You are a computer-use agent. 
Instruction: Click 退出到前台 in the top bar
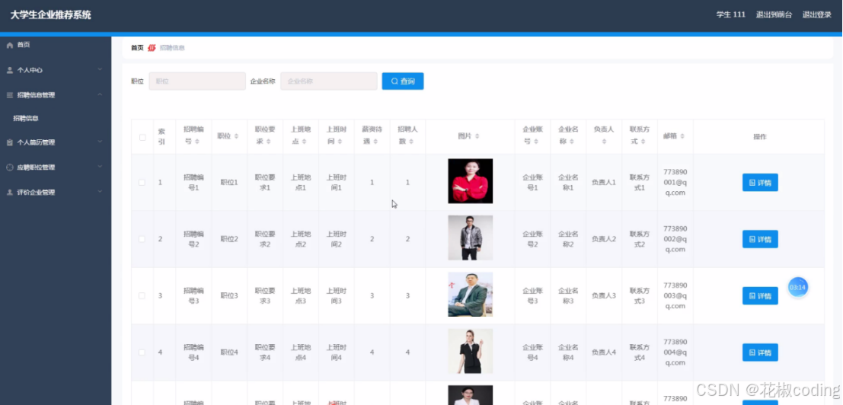774,15
